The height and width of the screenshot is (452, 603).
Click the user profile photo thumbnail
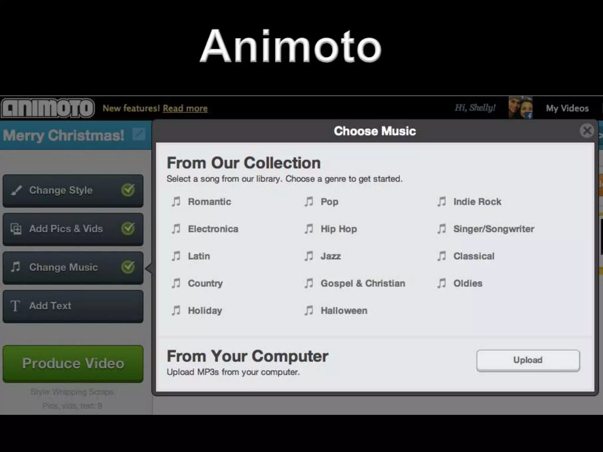520,108
